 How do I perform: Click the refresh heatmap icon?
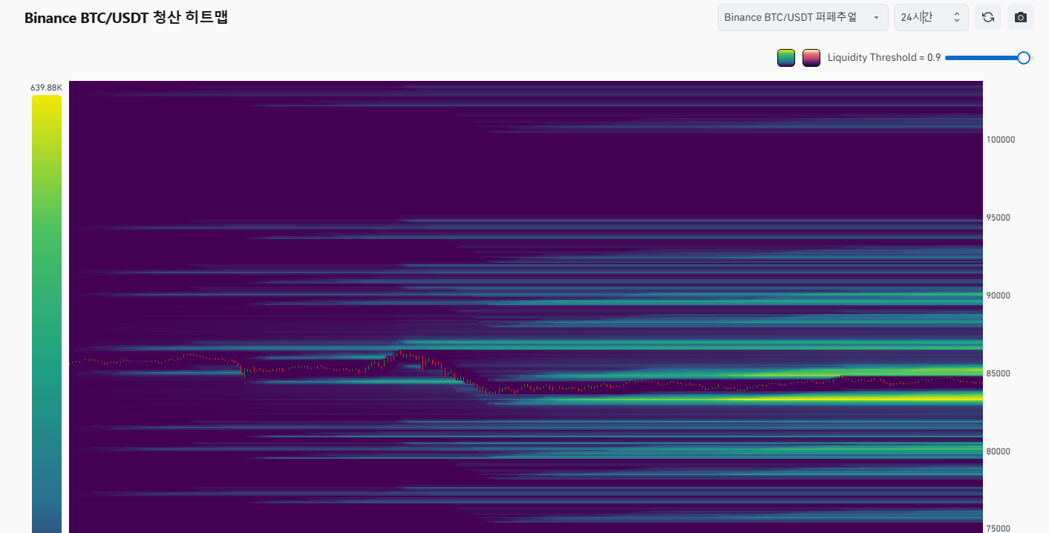point(988,17)
